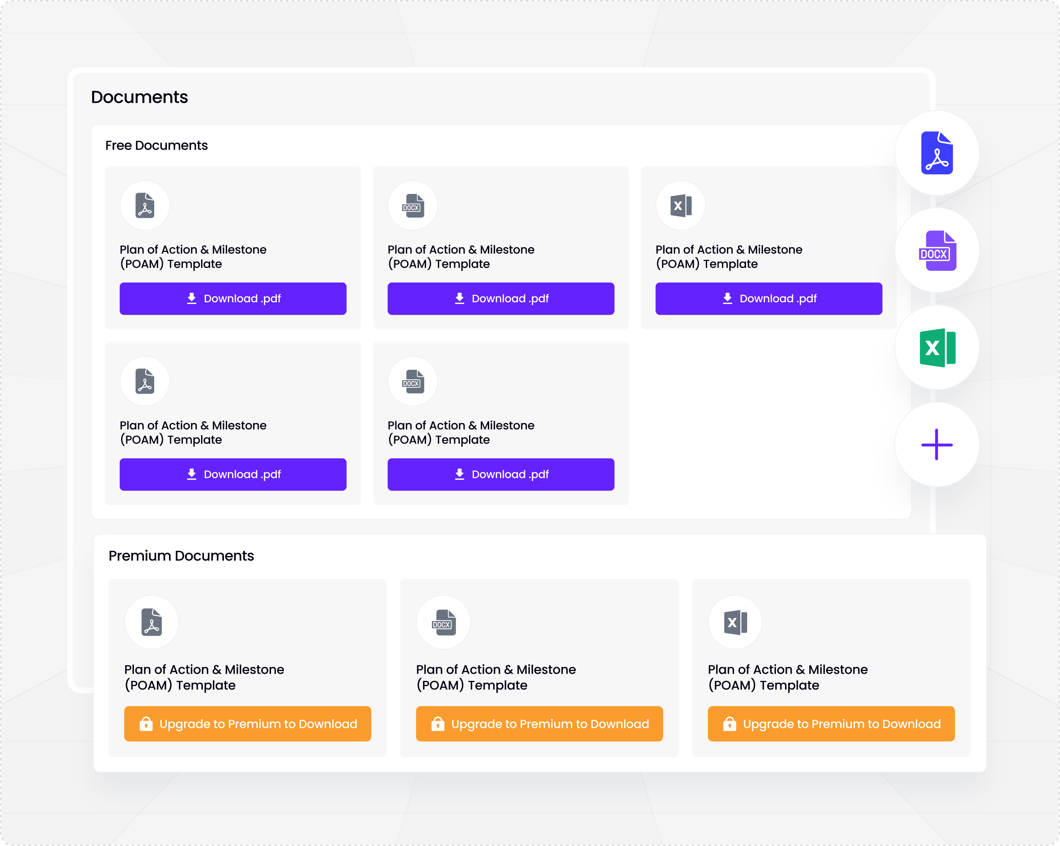Screen dimensions: 1060x846
Task: Click the green Excel floating icon
Action: coord(936,348)
